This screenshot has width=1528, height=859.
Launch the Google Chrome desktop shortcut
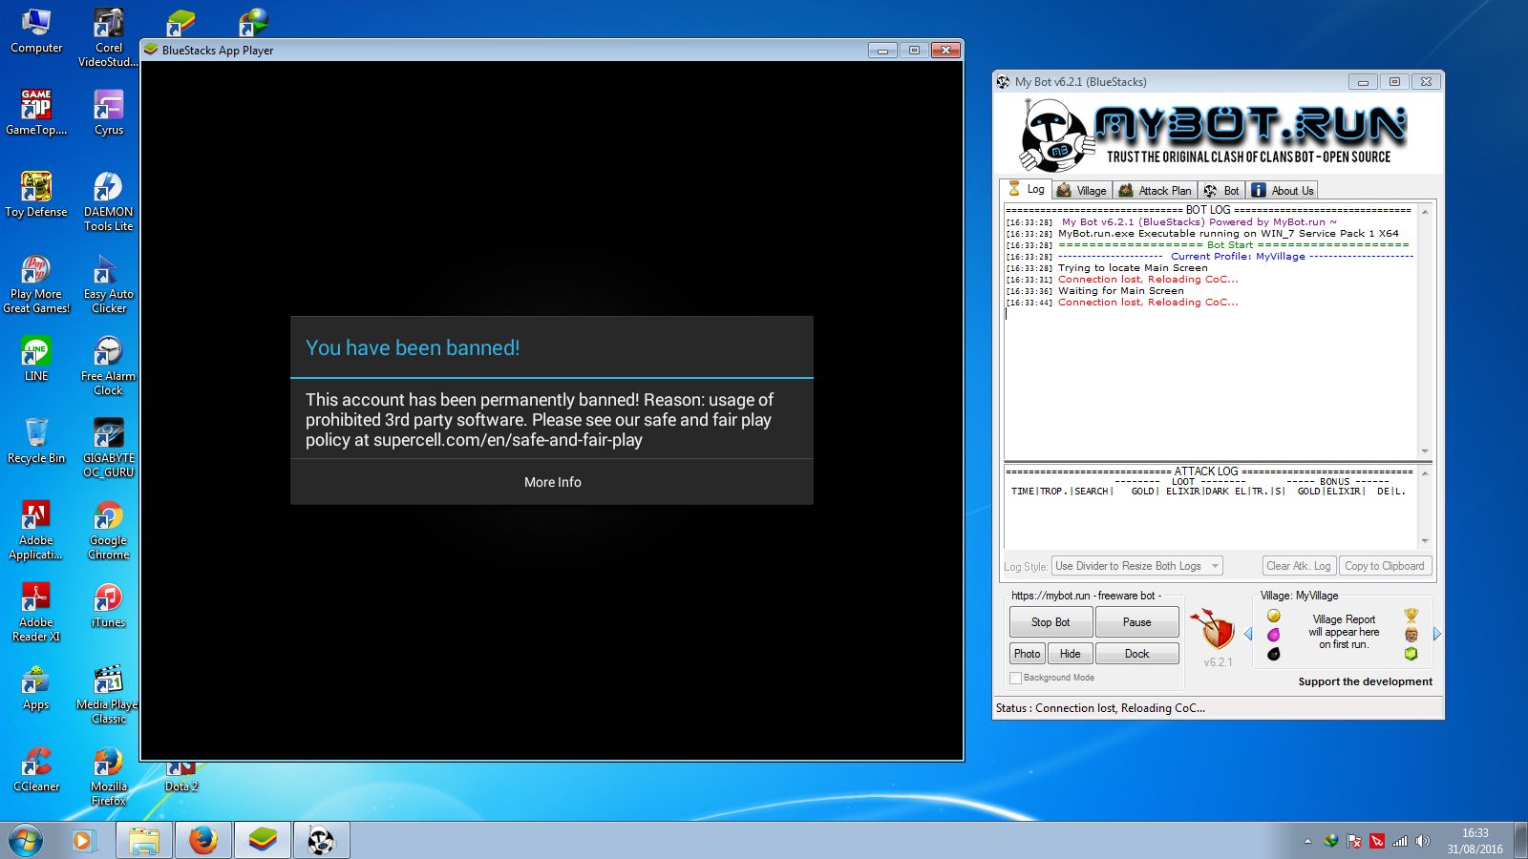tap(108, 530)
